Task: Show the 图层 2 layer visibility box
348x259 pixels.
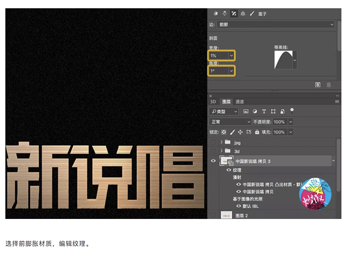Action: 213,215
